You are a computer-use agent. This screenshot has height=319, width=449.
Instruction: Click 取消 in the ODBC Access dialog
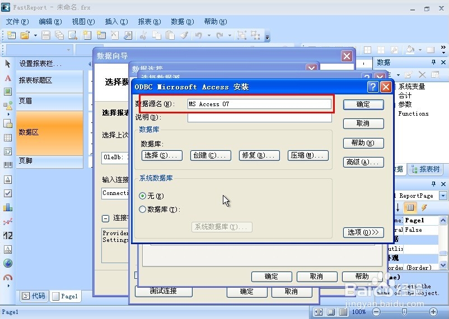(x=363, y=123)
